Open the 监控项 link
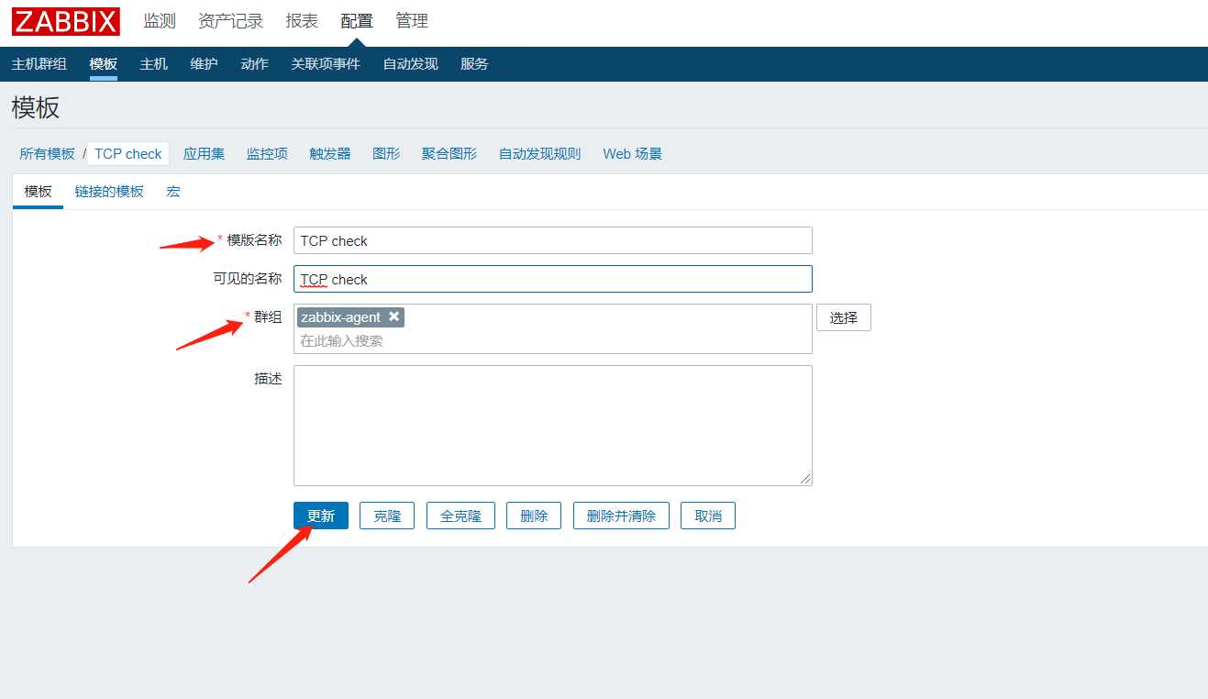The height and width of the screenshot is (699, 1208). [267, 154]
